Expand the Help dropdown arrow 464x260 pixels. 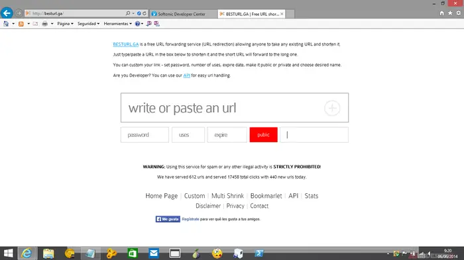tap(143, 24)
